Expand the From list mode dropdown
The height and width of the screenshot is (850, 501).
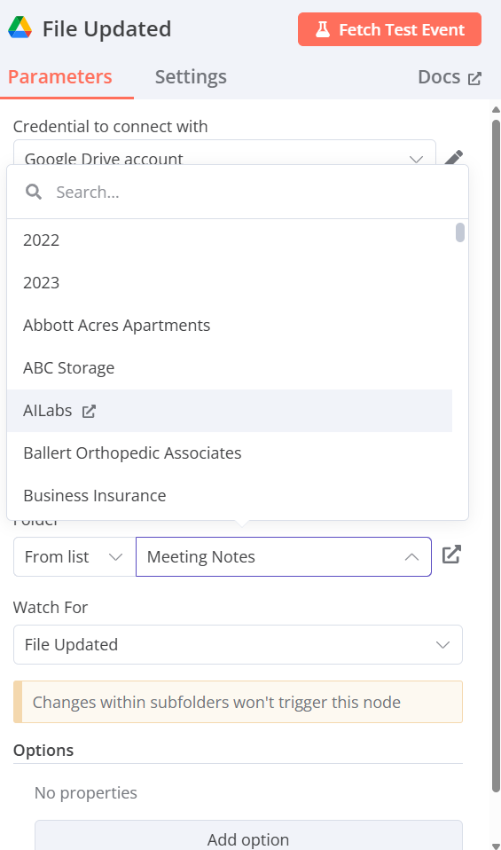click(74, 556)
